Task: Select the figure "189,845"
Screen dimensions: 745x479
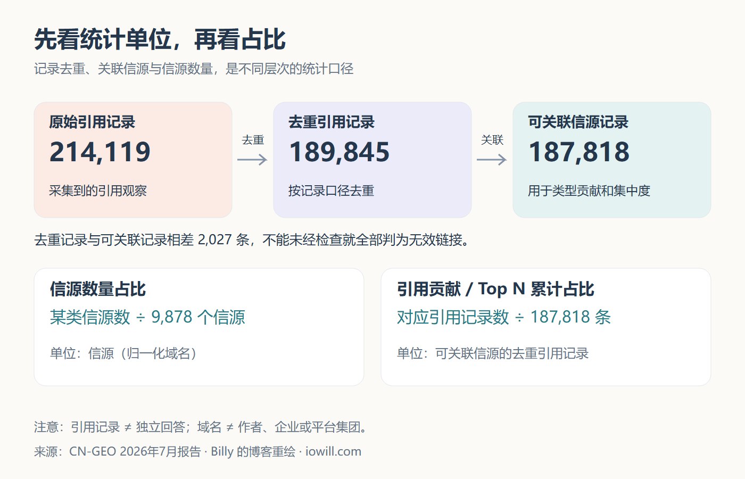Action: coord(340,152)
